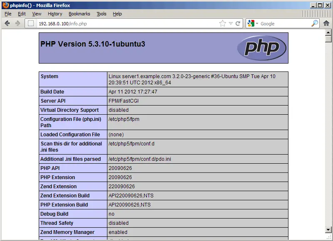333x241 pixels.
Task: Click the magnifier search icon
Action: click(315, 23)
